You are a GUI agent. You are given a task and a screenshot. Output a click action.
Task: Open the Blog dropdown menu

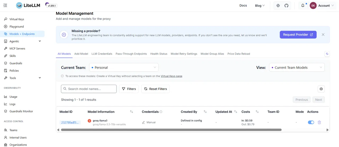pos(260,6)
